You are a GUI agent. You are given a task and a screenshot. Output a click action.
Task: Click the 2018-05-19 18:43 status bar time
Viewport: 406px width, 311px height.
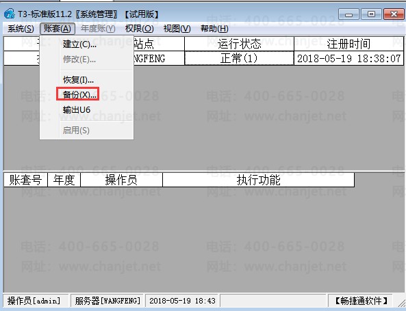coord(182,301)
